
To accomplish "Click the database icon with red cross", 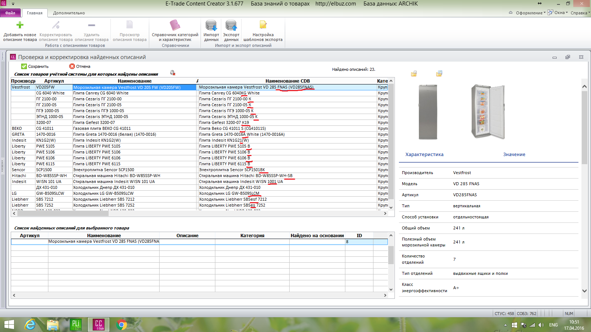I will pos(172,73).
